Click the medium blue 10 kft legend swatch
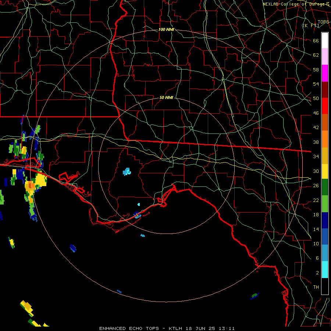This screenshot has height=331, width=331. pos(325,236)
